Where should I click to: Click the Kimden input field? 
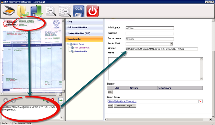[162, 49]
